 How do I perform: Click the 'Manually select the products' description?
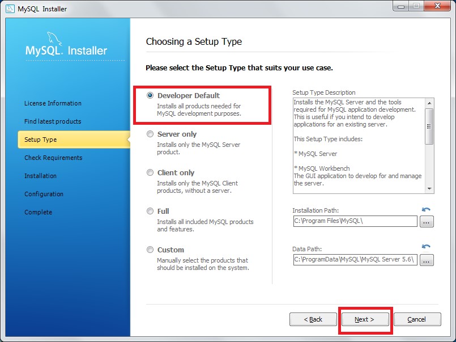tap(203, 264)
